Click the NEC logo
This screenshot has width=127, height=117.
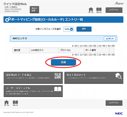(x=119, y=113)
